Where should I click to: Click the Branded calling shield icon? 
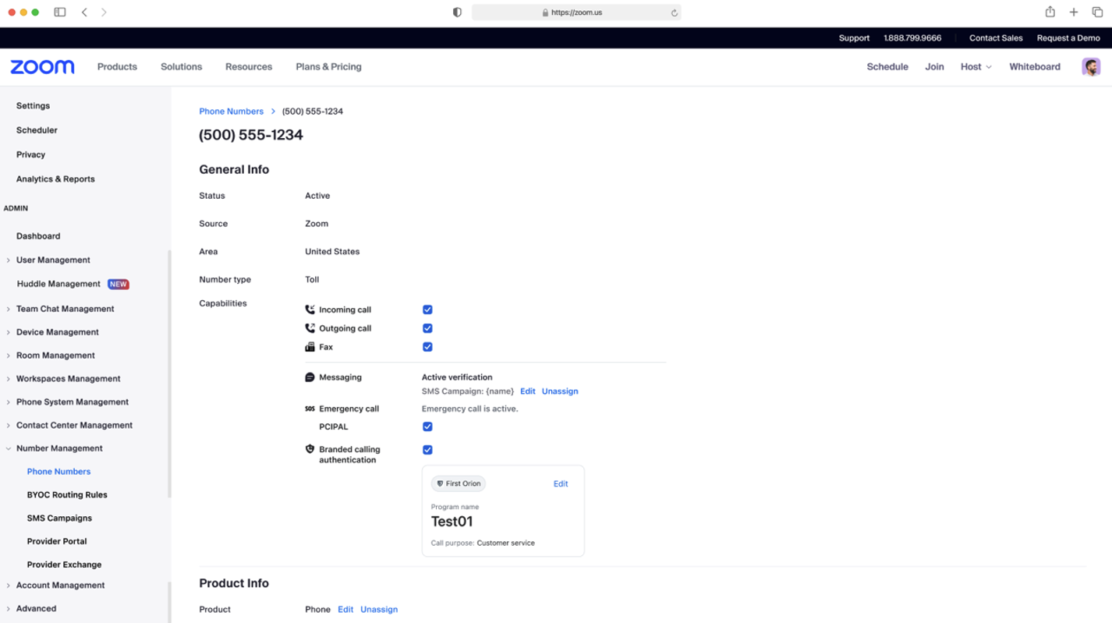(x=310, y=449)
